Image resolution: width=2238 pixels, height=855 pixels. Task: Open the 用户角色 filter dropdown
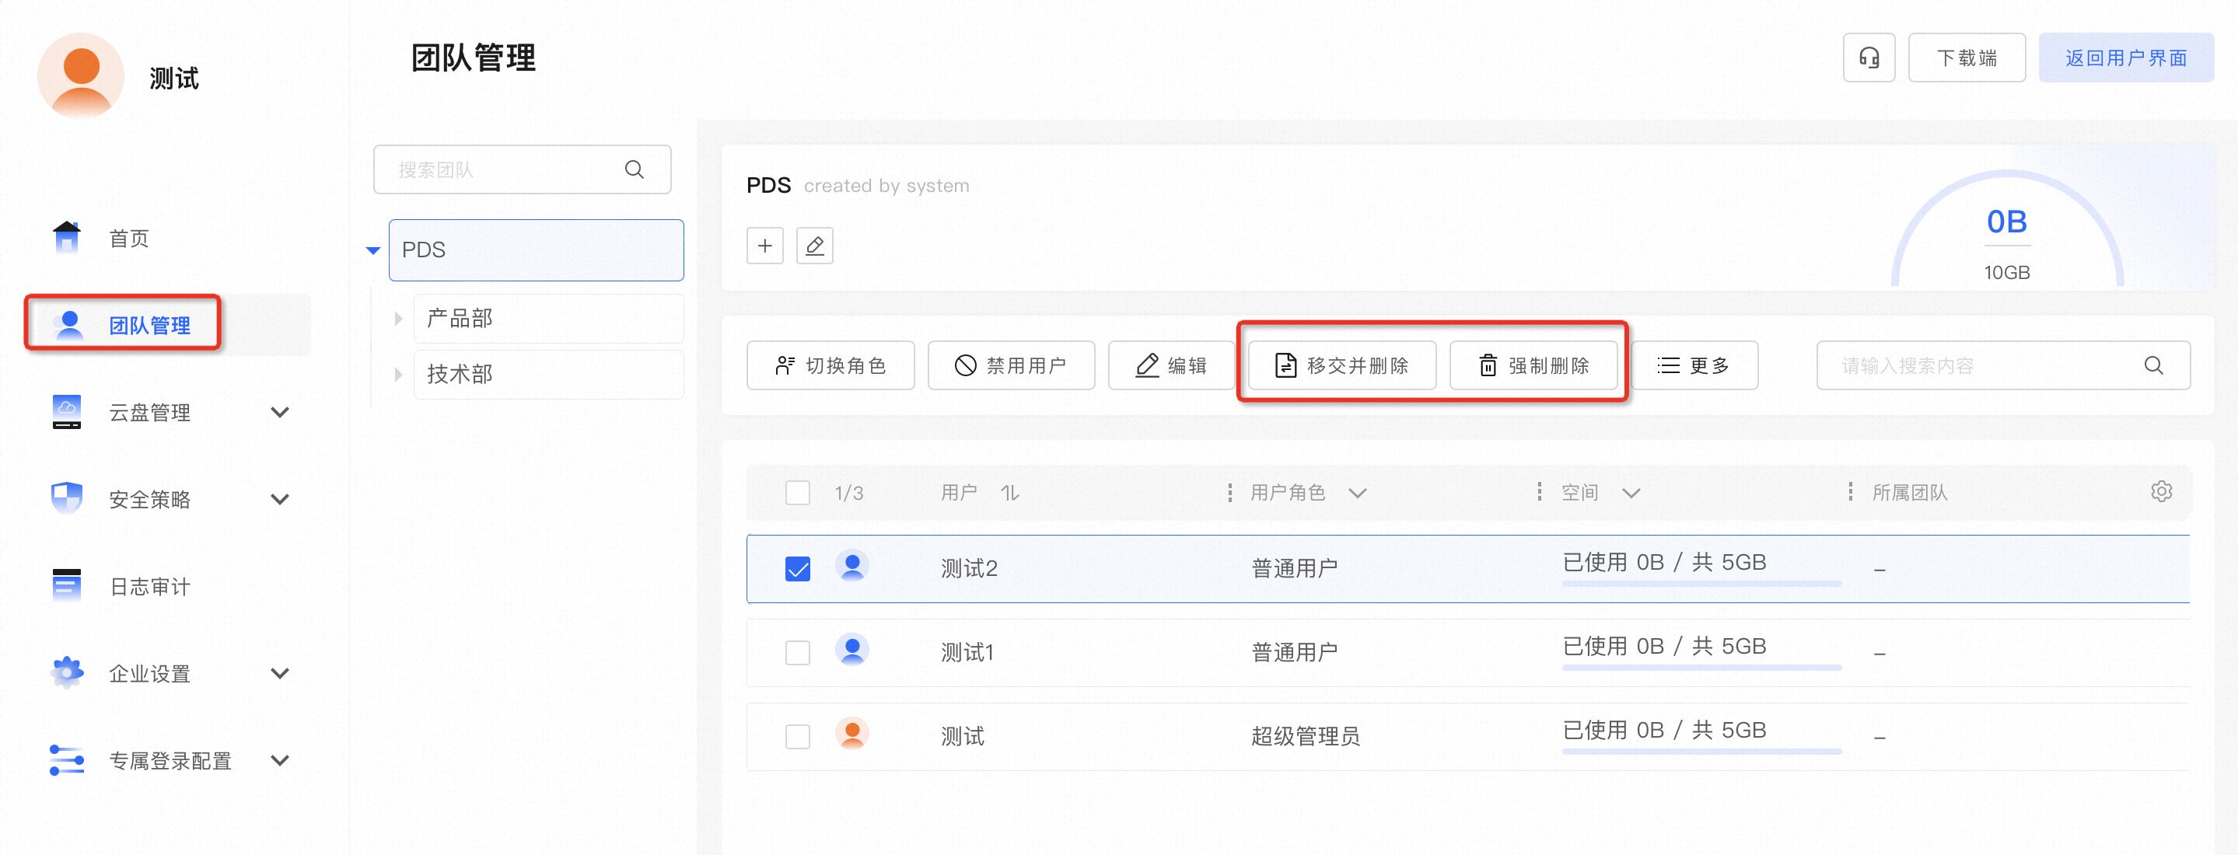[x=1357, y=493]
